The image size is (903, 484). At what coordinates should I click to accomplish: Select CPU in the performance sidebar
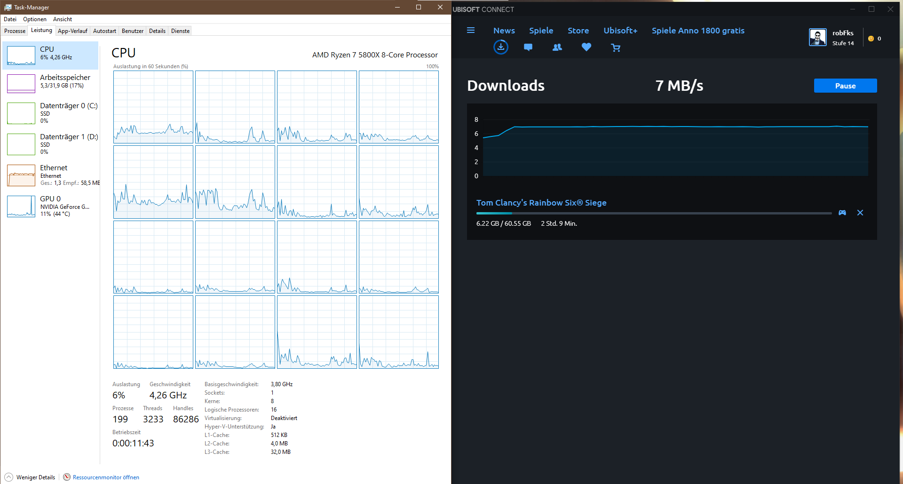click(50, 55)
